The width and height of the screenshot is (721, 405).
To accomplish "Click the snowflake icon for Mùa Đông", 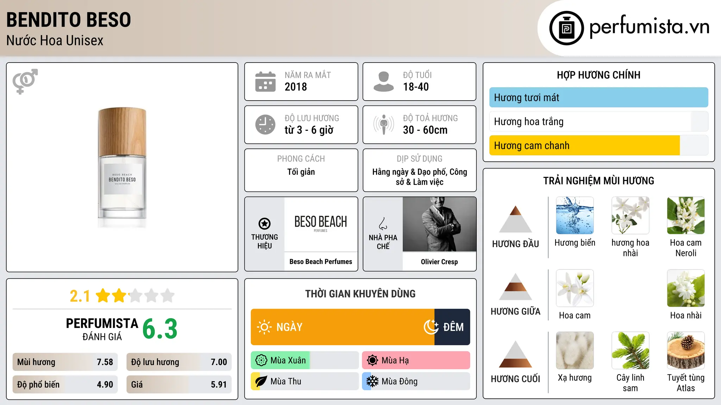I will coord(372,381).
